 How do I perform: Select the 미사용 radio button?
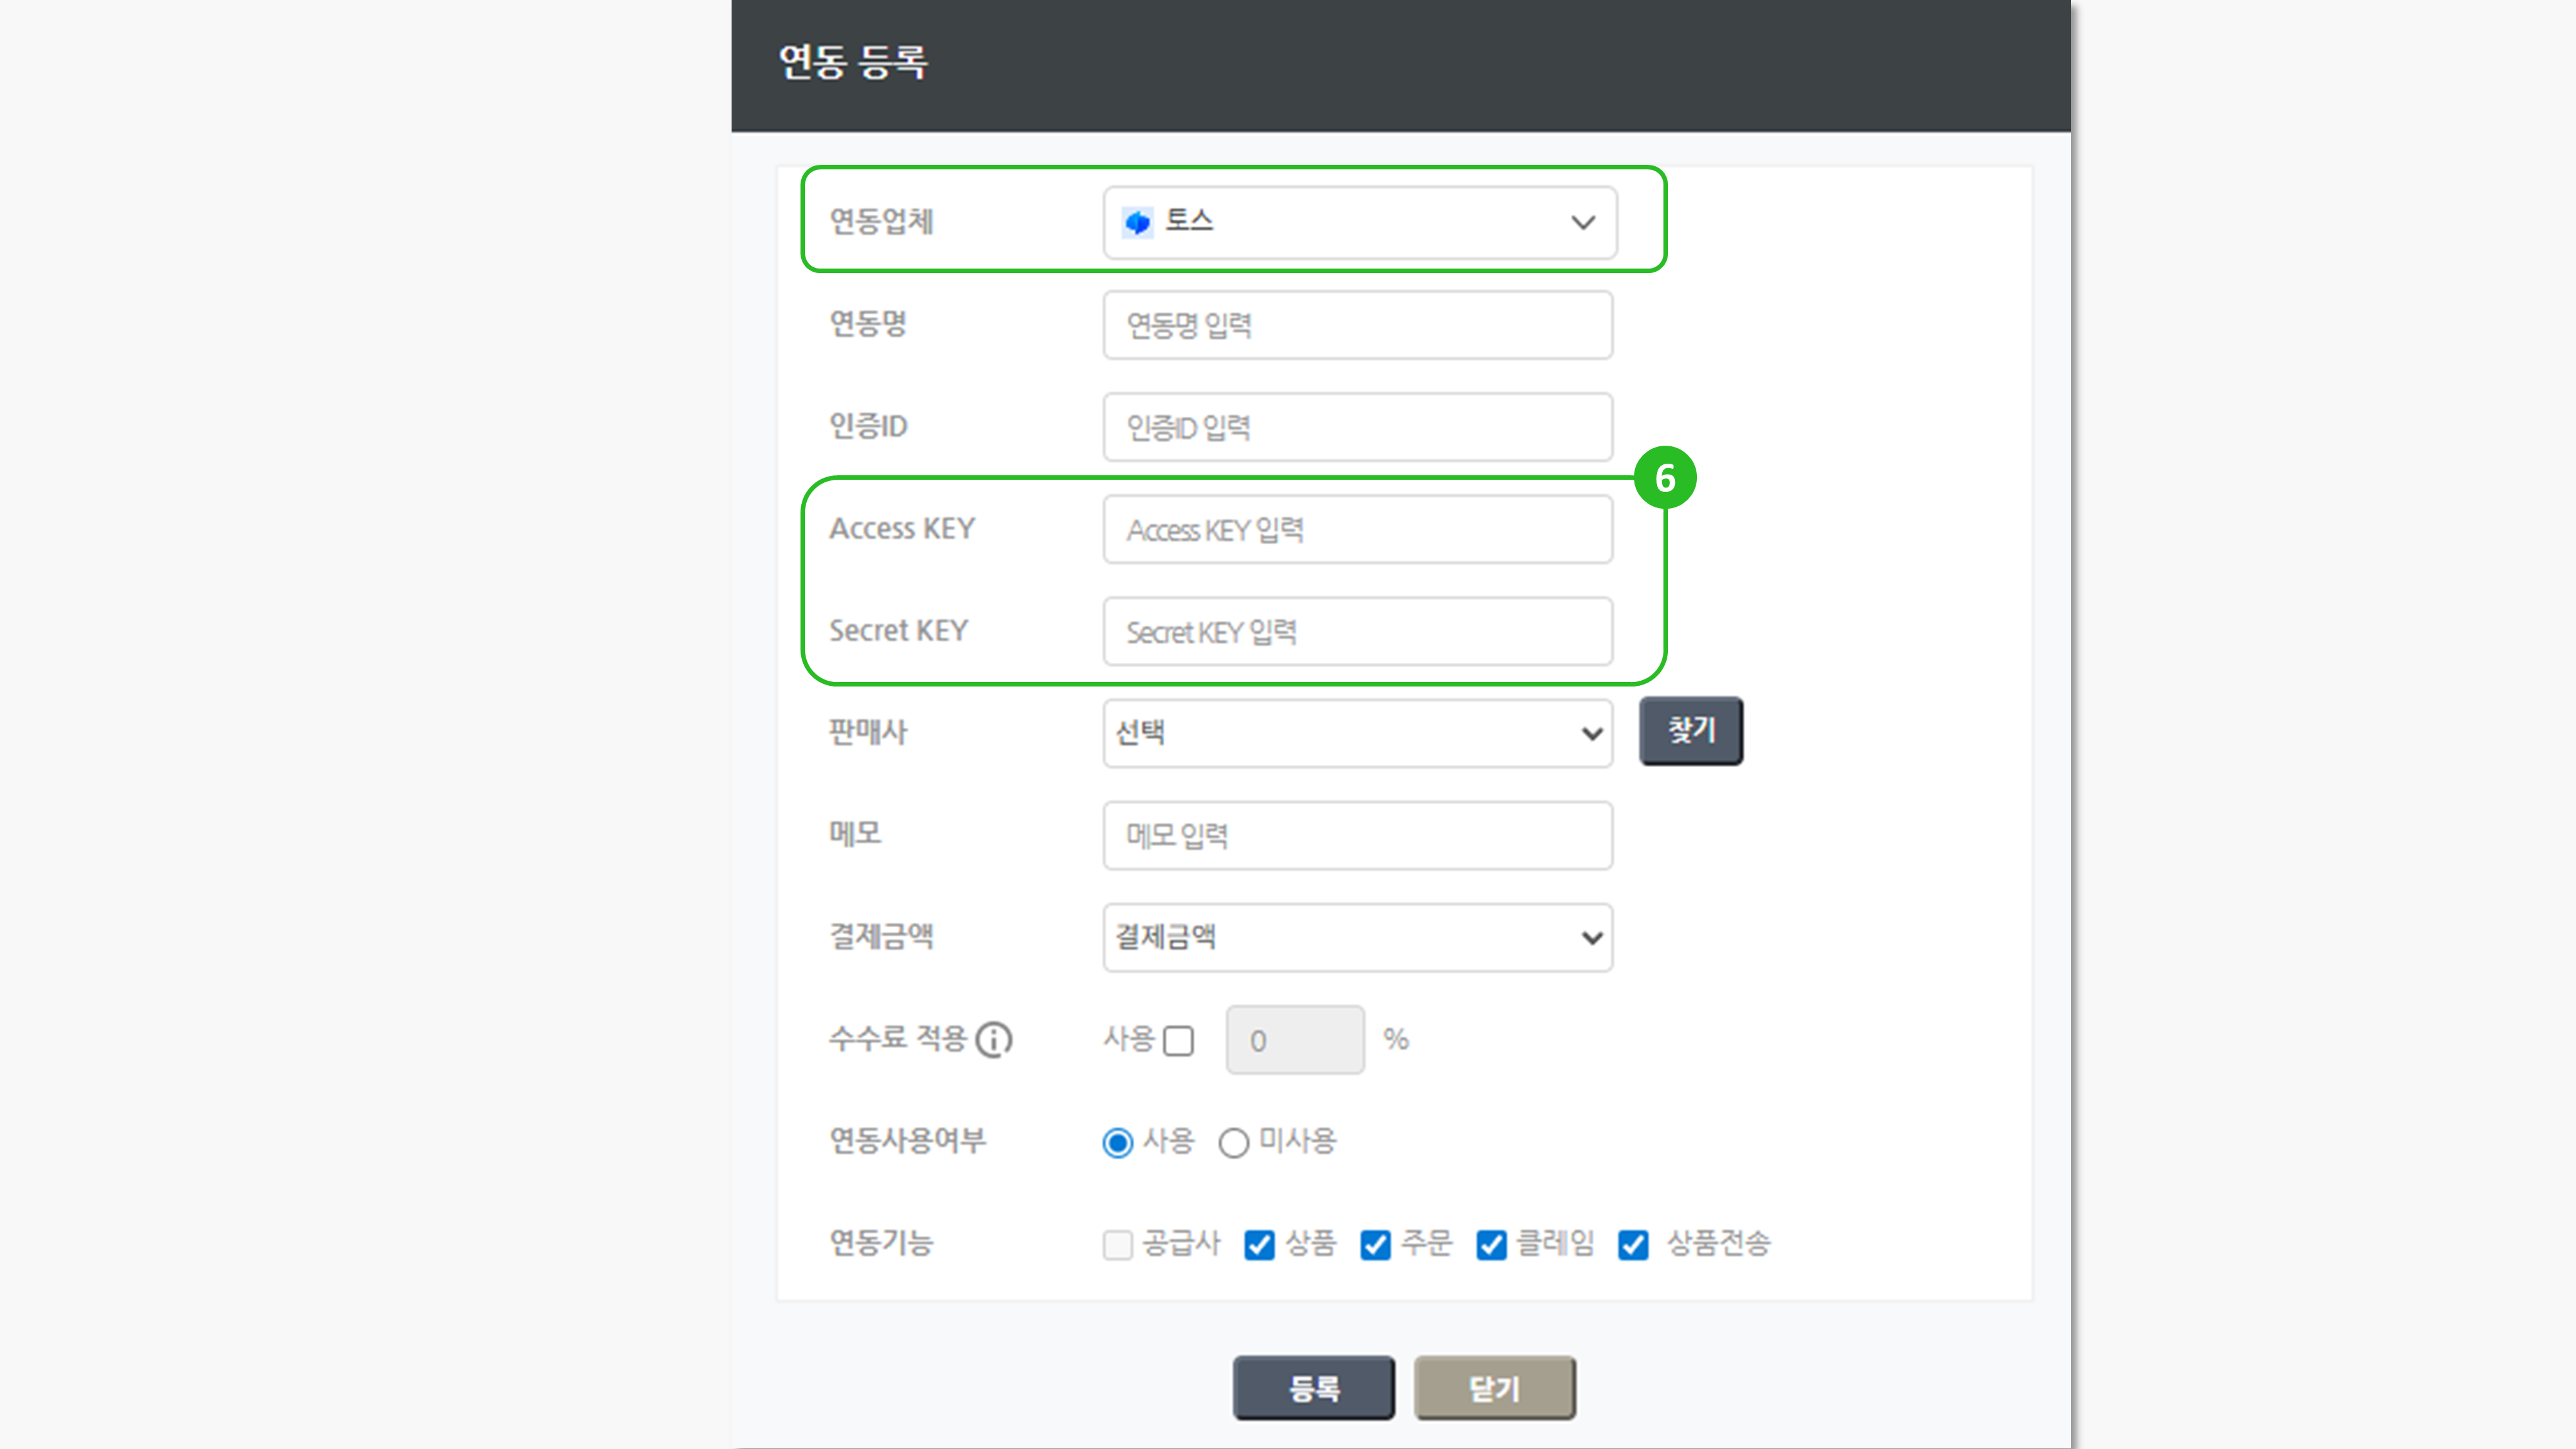[1233, 1142]
